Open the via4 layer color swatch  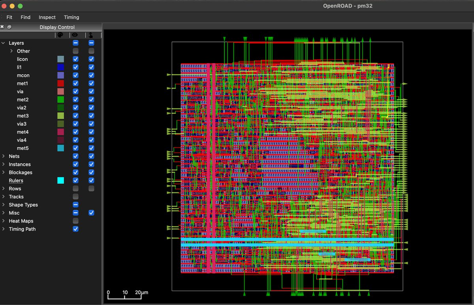click(x=60, y=140)
